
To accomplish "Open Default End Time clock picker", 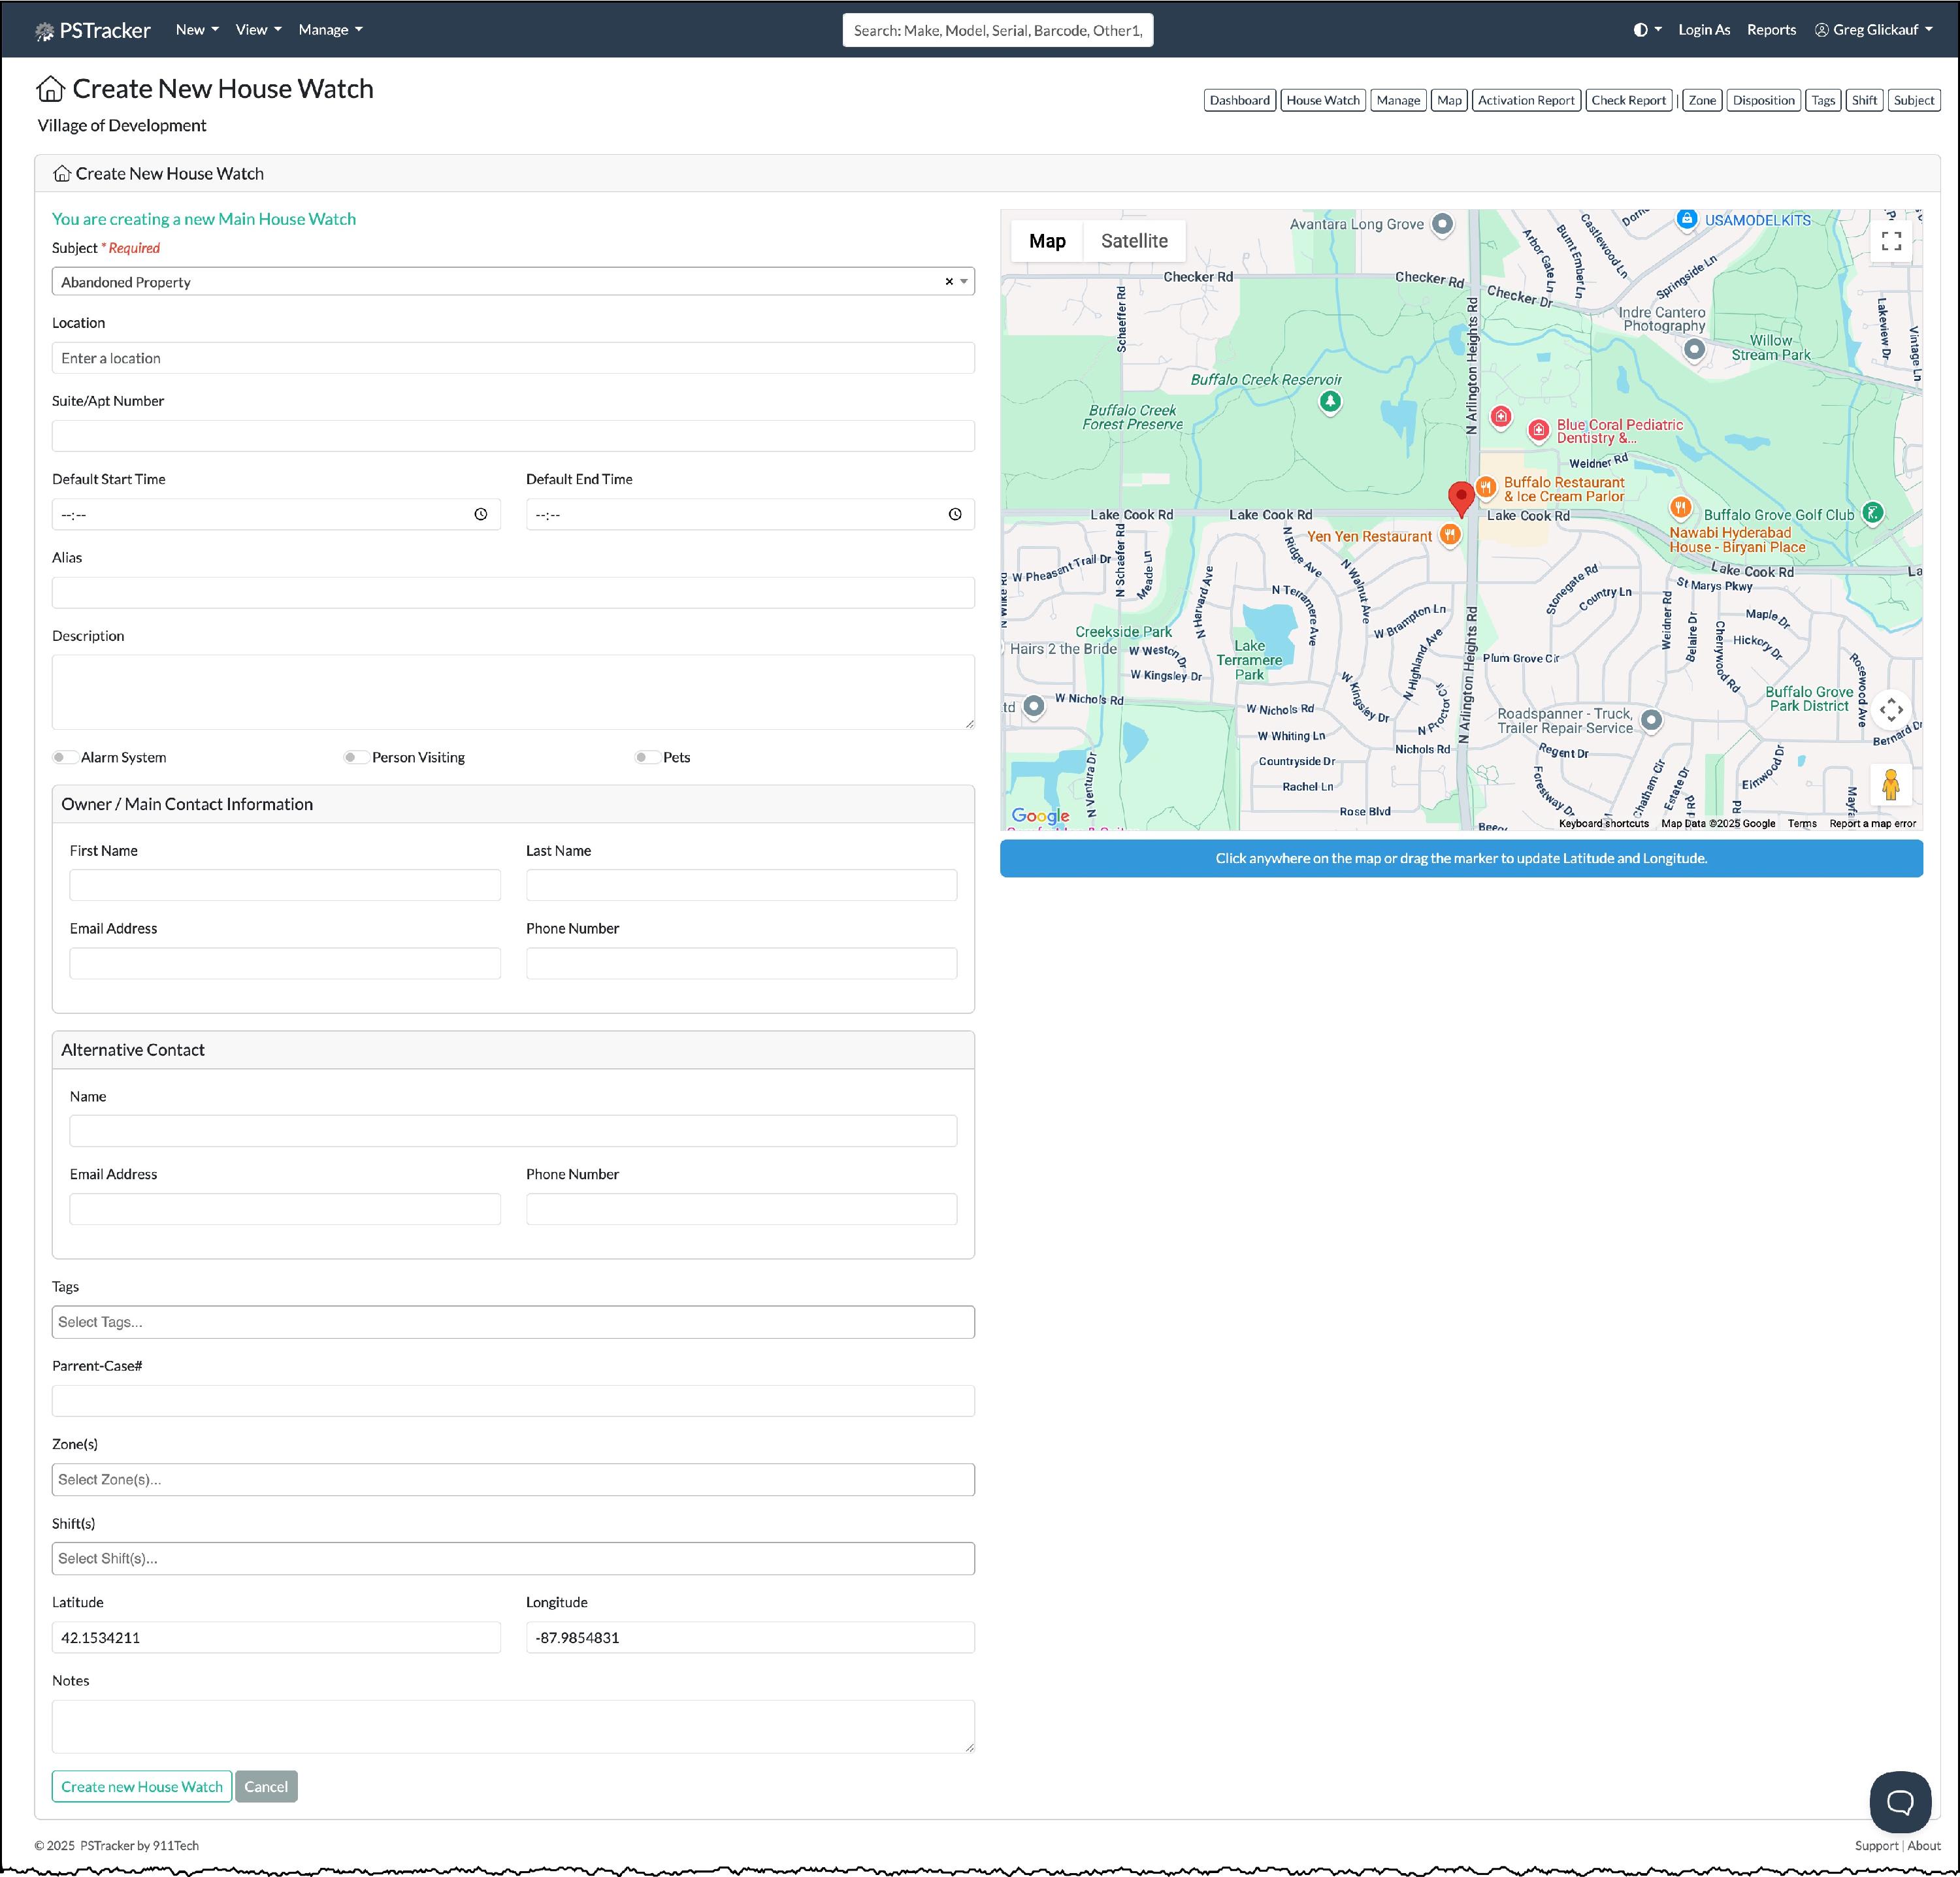I will click(x=955, y=514).
